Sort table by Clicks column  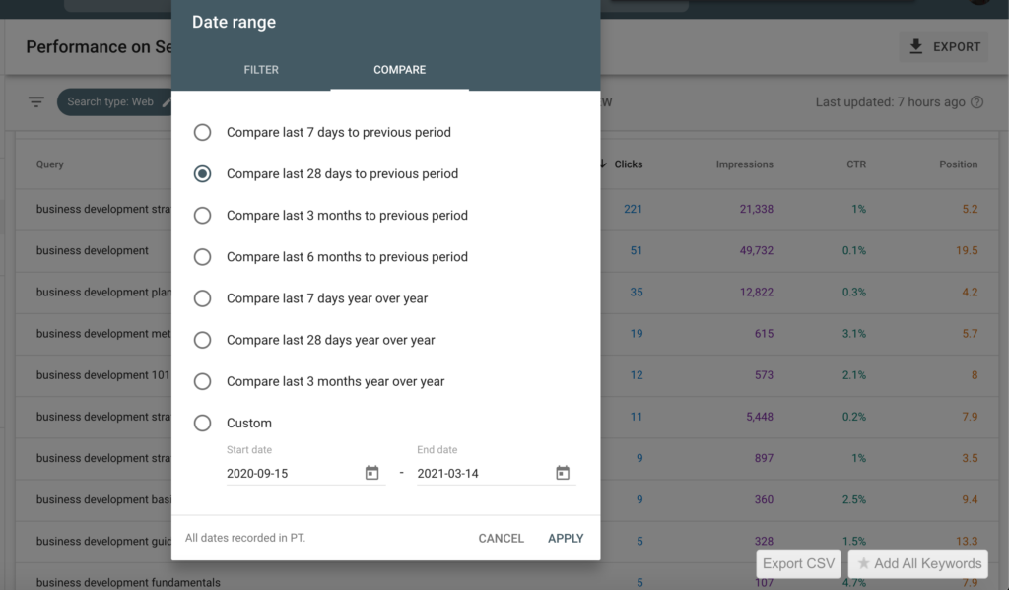tap(627, 164)
